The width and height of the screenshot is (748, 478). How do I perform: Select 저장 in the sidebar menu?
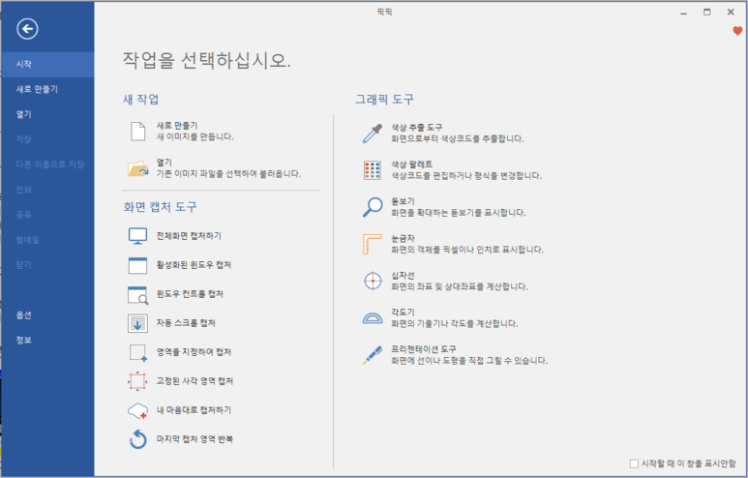tap(47, 139)
